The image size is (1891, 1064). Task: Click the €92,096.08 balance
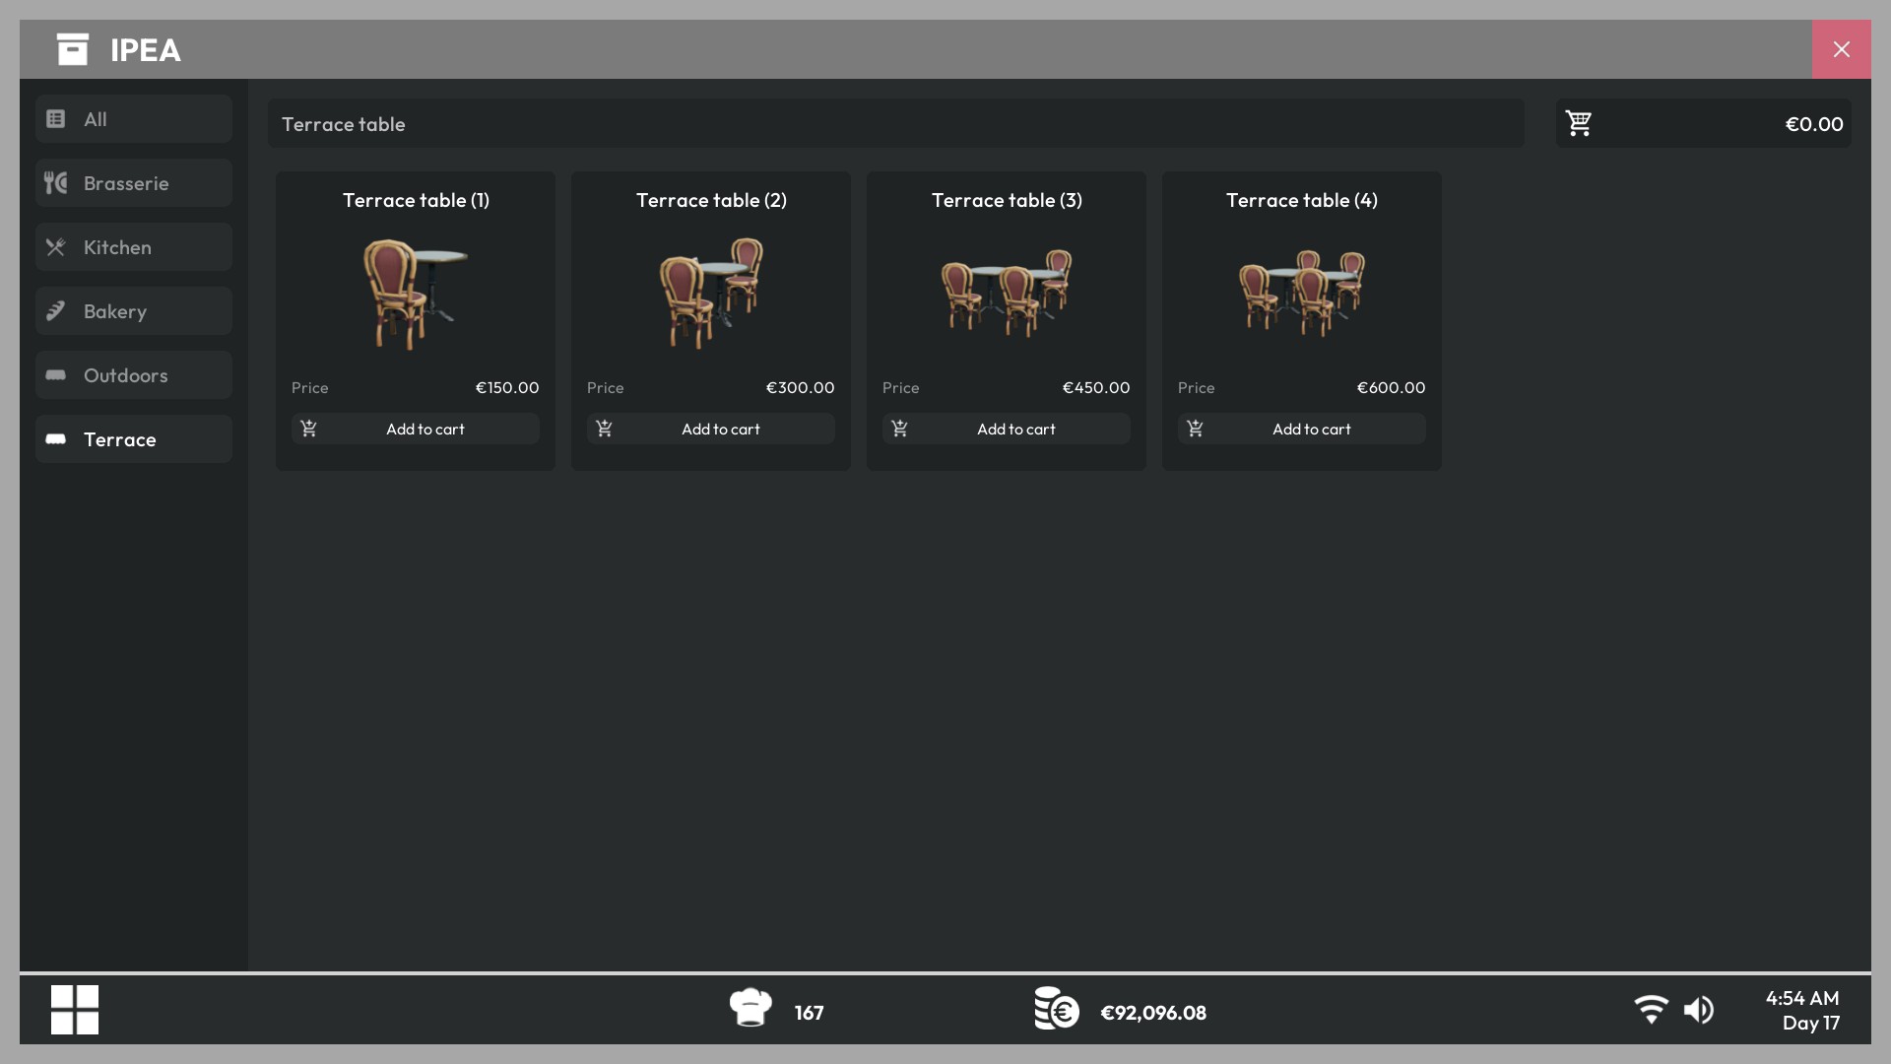coord(1153,1013)
